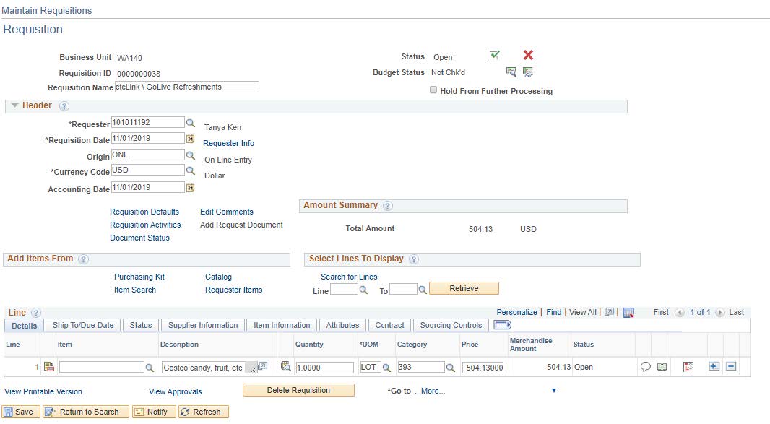Click the green approve checkmark icon
Screen dimensions: 770x424
(495, 56)
